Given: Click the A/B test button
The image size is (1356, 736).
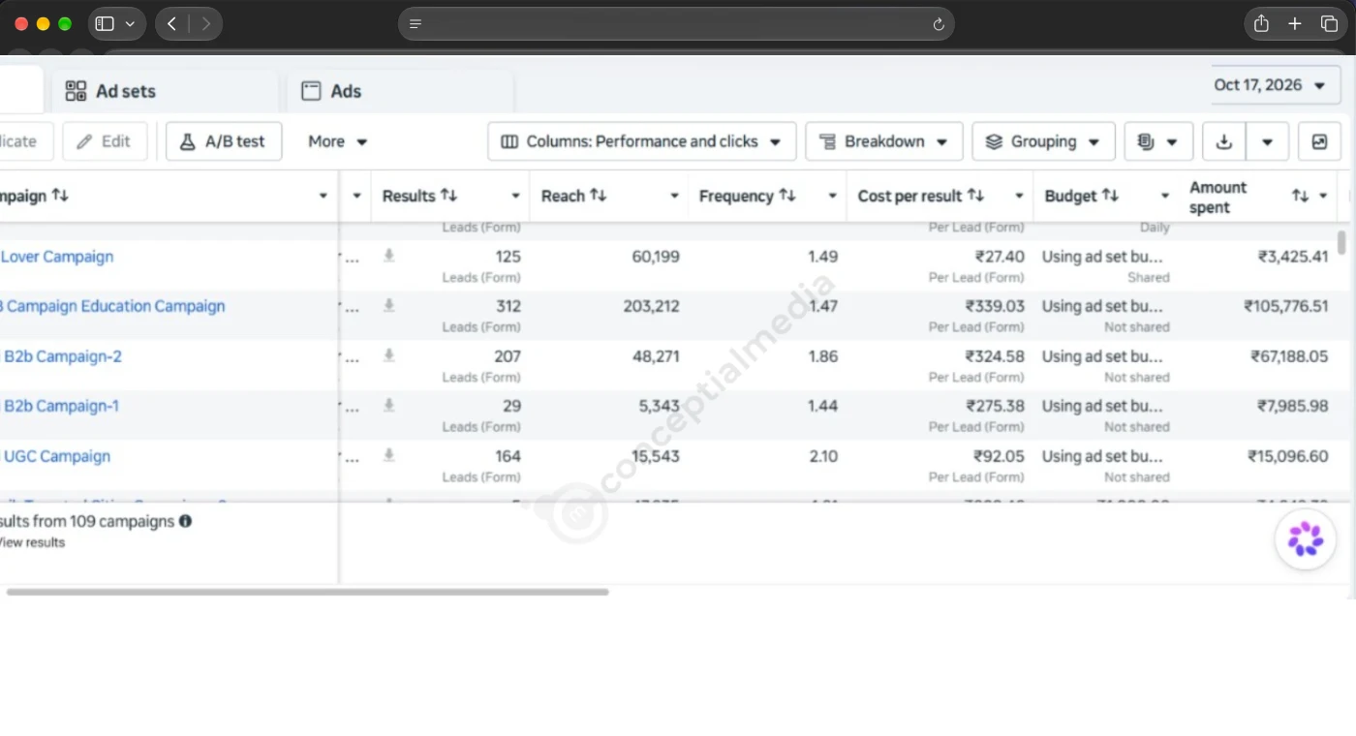Looking at the screenshot, I should pyautogui.click(x=224, y=141).
